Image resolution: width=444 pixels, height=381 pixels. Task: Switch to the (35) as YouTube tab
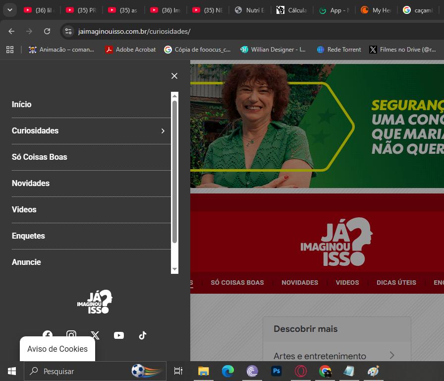[x=124, y=10]
